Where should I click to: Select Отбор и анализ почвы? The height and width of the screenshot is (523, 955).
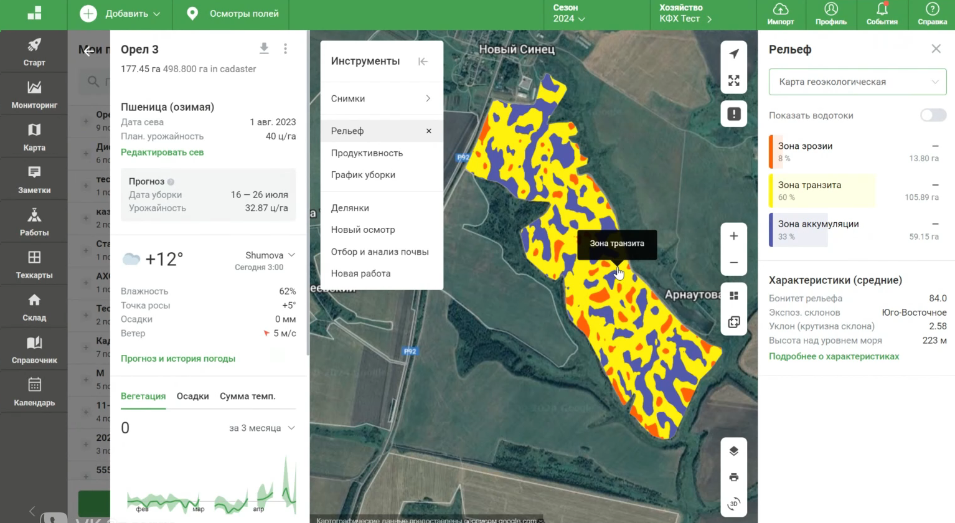(380, 252)
